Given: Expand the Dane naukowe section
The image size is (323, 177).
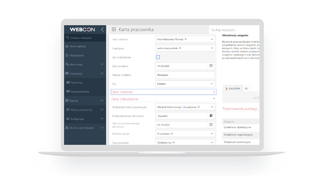Looking at the screenshot, I should point(214,92).
